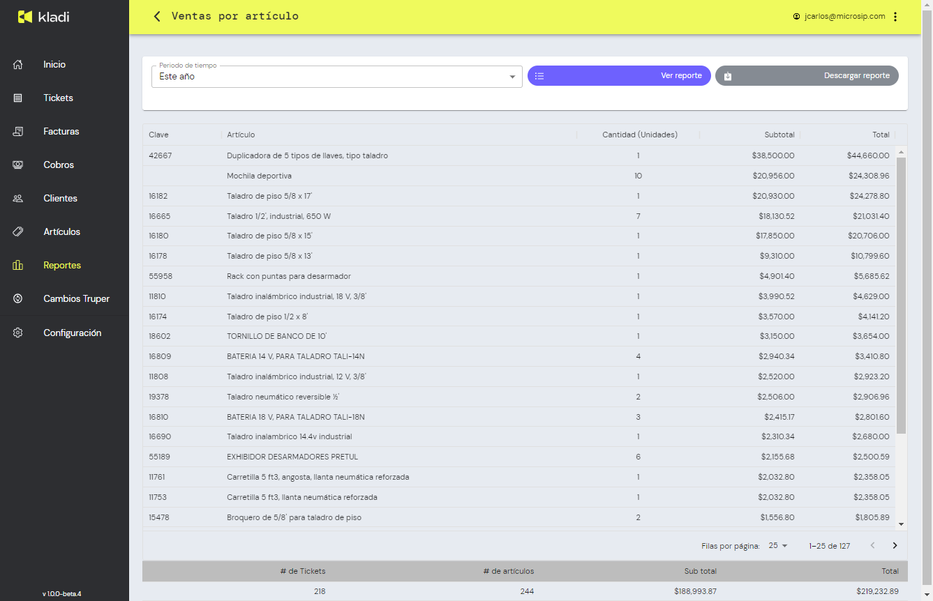Click the Cobros money icon
Screen dimensions: 933x601
(x=18, y=165)
